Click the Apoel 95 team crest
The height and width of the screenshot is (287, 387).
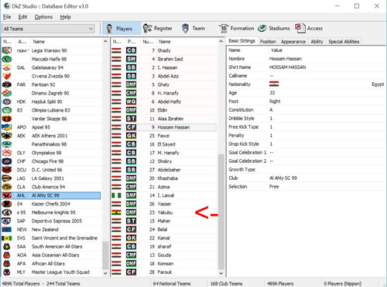[7, 127]
